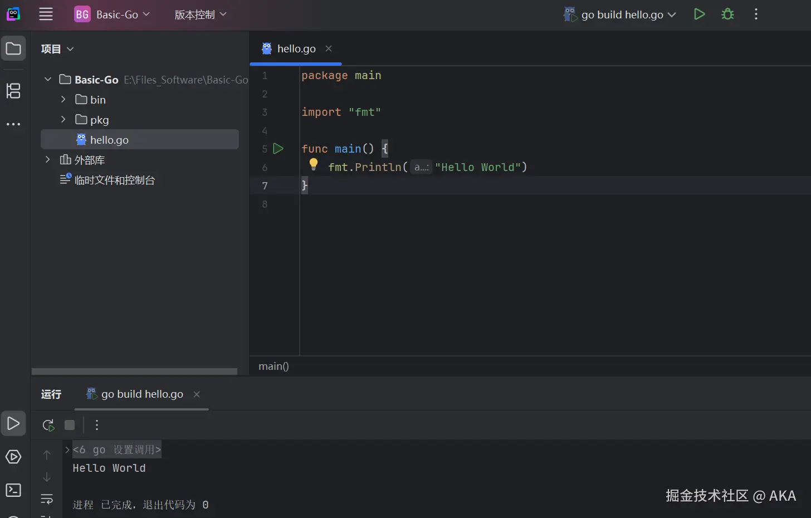Open the Structure tool window
Image resolution: width=811 pixels, height=518 pixels.
[13, 91]
